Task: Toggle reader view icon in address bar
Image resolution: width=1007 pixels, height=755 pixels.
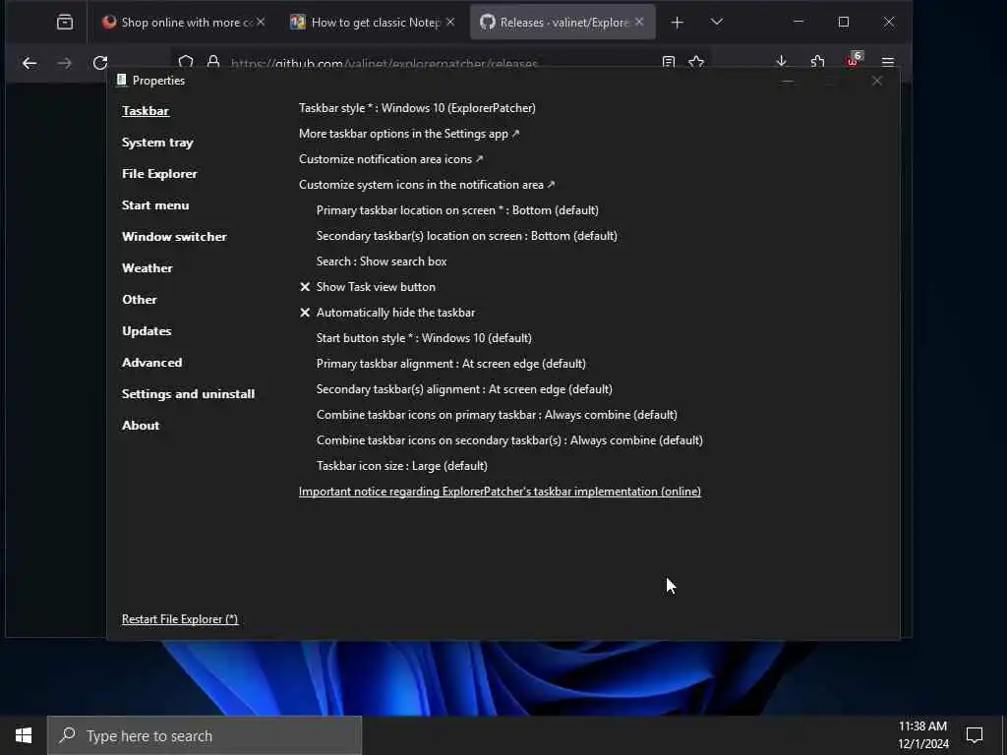Action: [x=669, y=62]
